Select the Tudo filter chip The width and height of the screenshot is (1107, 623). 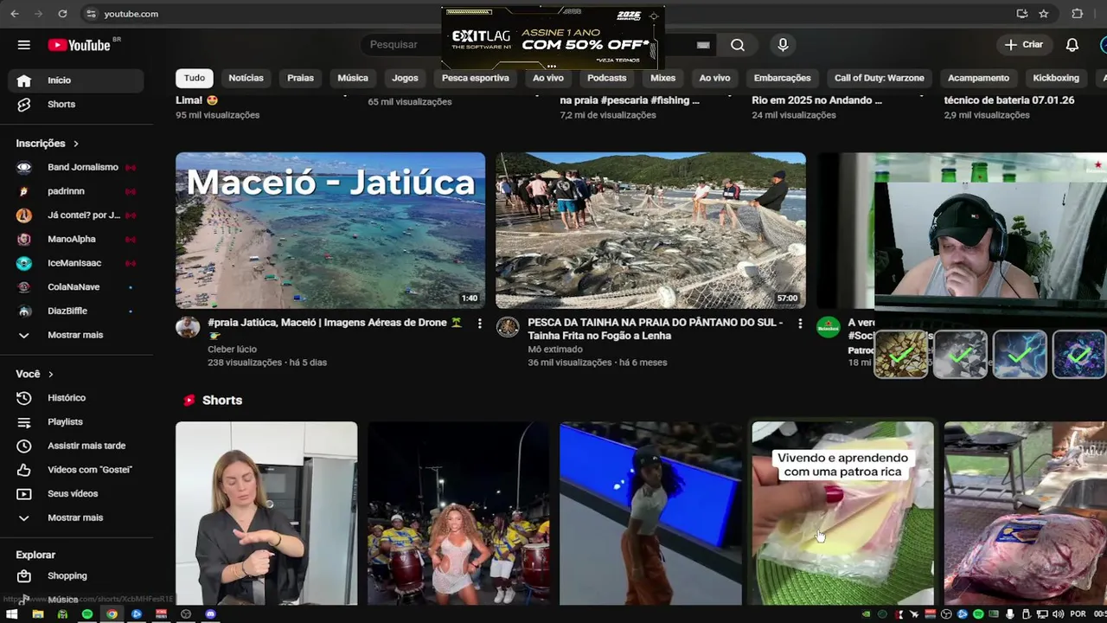tap(195, 78)
